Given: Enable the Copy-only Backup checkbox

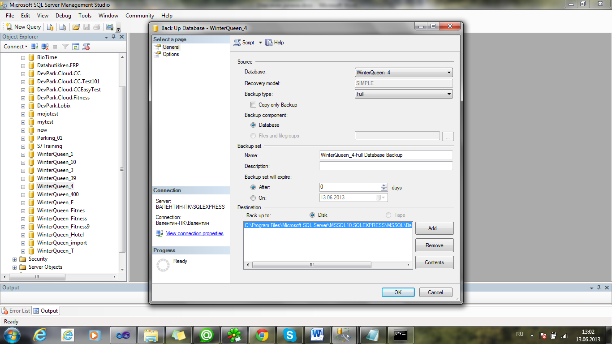Looking at the screenshot, I should click(254, 105).
